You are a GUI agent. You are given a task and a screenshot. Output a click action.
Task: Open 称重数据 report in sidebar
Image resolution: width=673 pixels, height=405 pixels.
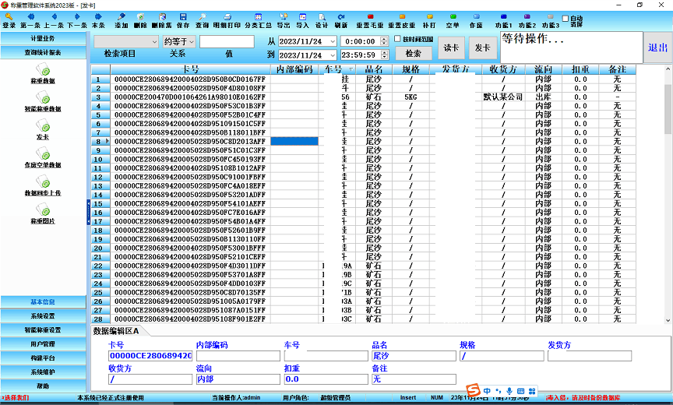pos(42,75)
